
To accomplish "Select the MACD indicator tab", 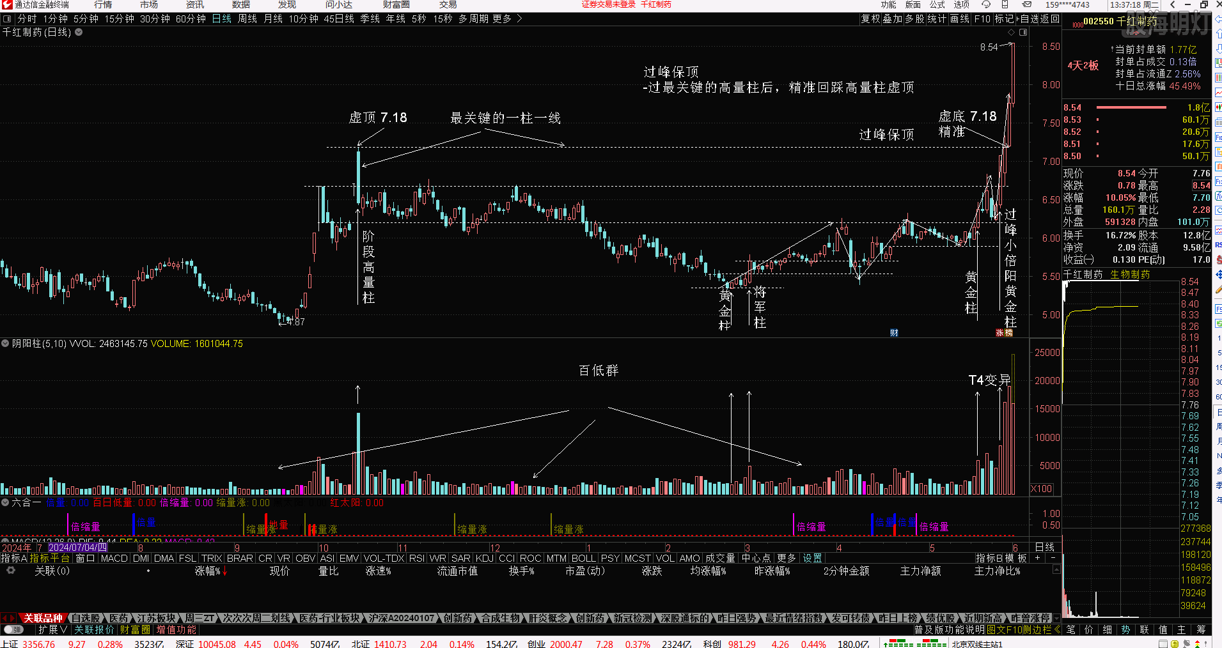I will [x=114, y=558].
